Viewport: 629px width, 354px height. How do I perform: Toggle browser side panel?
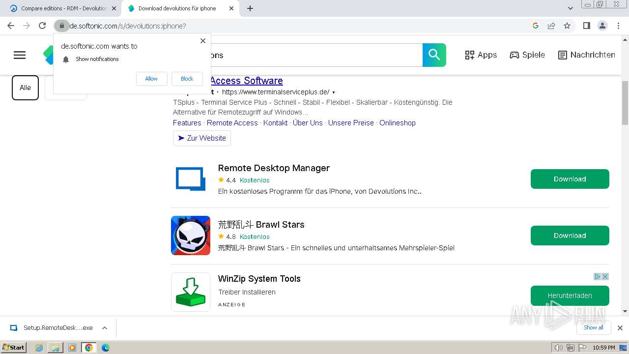tap(586, 26)
